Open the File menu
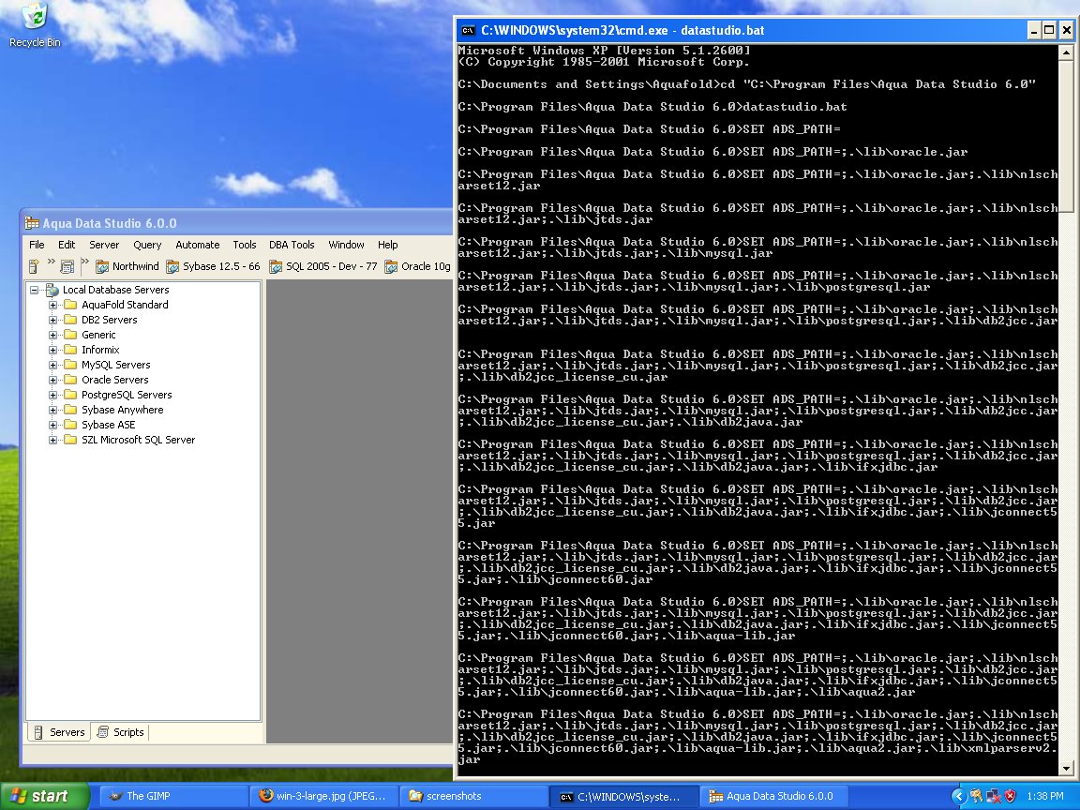This screenshot has width=1080, height=810. (37, 245)
